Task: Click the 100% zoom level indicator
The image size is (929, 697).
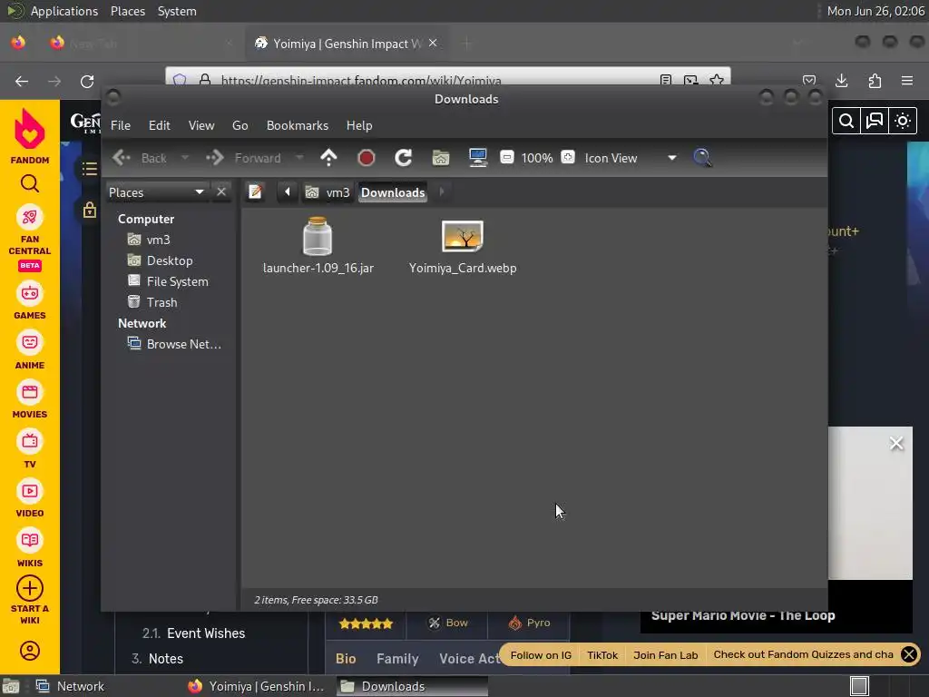Action: click(x=537, y=158)
